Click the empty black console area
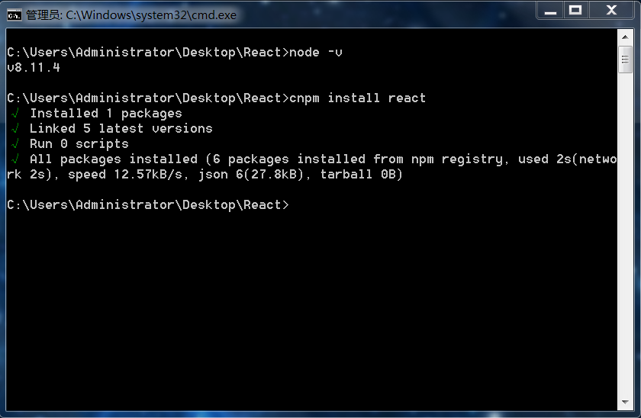 coord(311,310)
